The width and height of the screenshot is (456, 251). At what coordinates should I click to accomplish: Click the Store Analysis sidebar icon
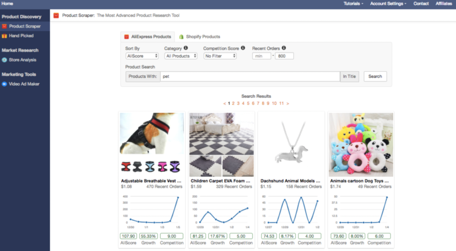pos(4,60)
